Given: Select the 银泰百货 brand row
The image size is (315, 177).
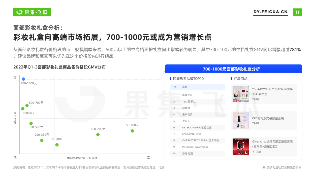Looking at the screenshot, I should (197, 115).
